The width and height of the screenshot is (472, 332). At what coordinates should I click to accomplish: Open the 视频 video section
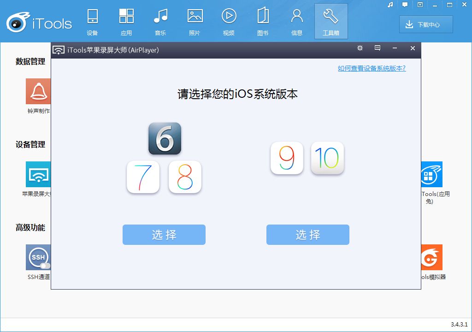coord(229,20)
